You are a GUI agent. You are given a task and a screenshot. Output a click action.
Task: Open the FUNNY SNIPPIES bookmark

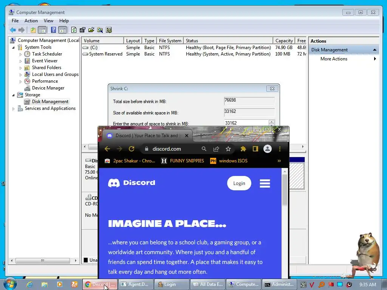pos(183,161)
